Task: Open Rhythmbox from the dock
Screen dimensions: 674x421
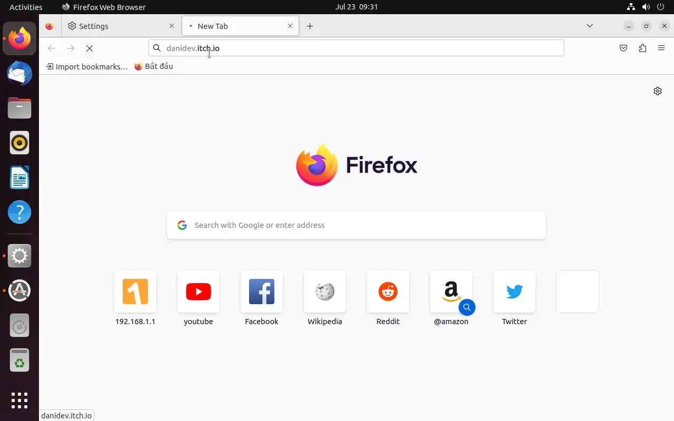Action: point(19,143)
